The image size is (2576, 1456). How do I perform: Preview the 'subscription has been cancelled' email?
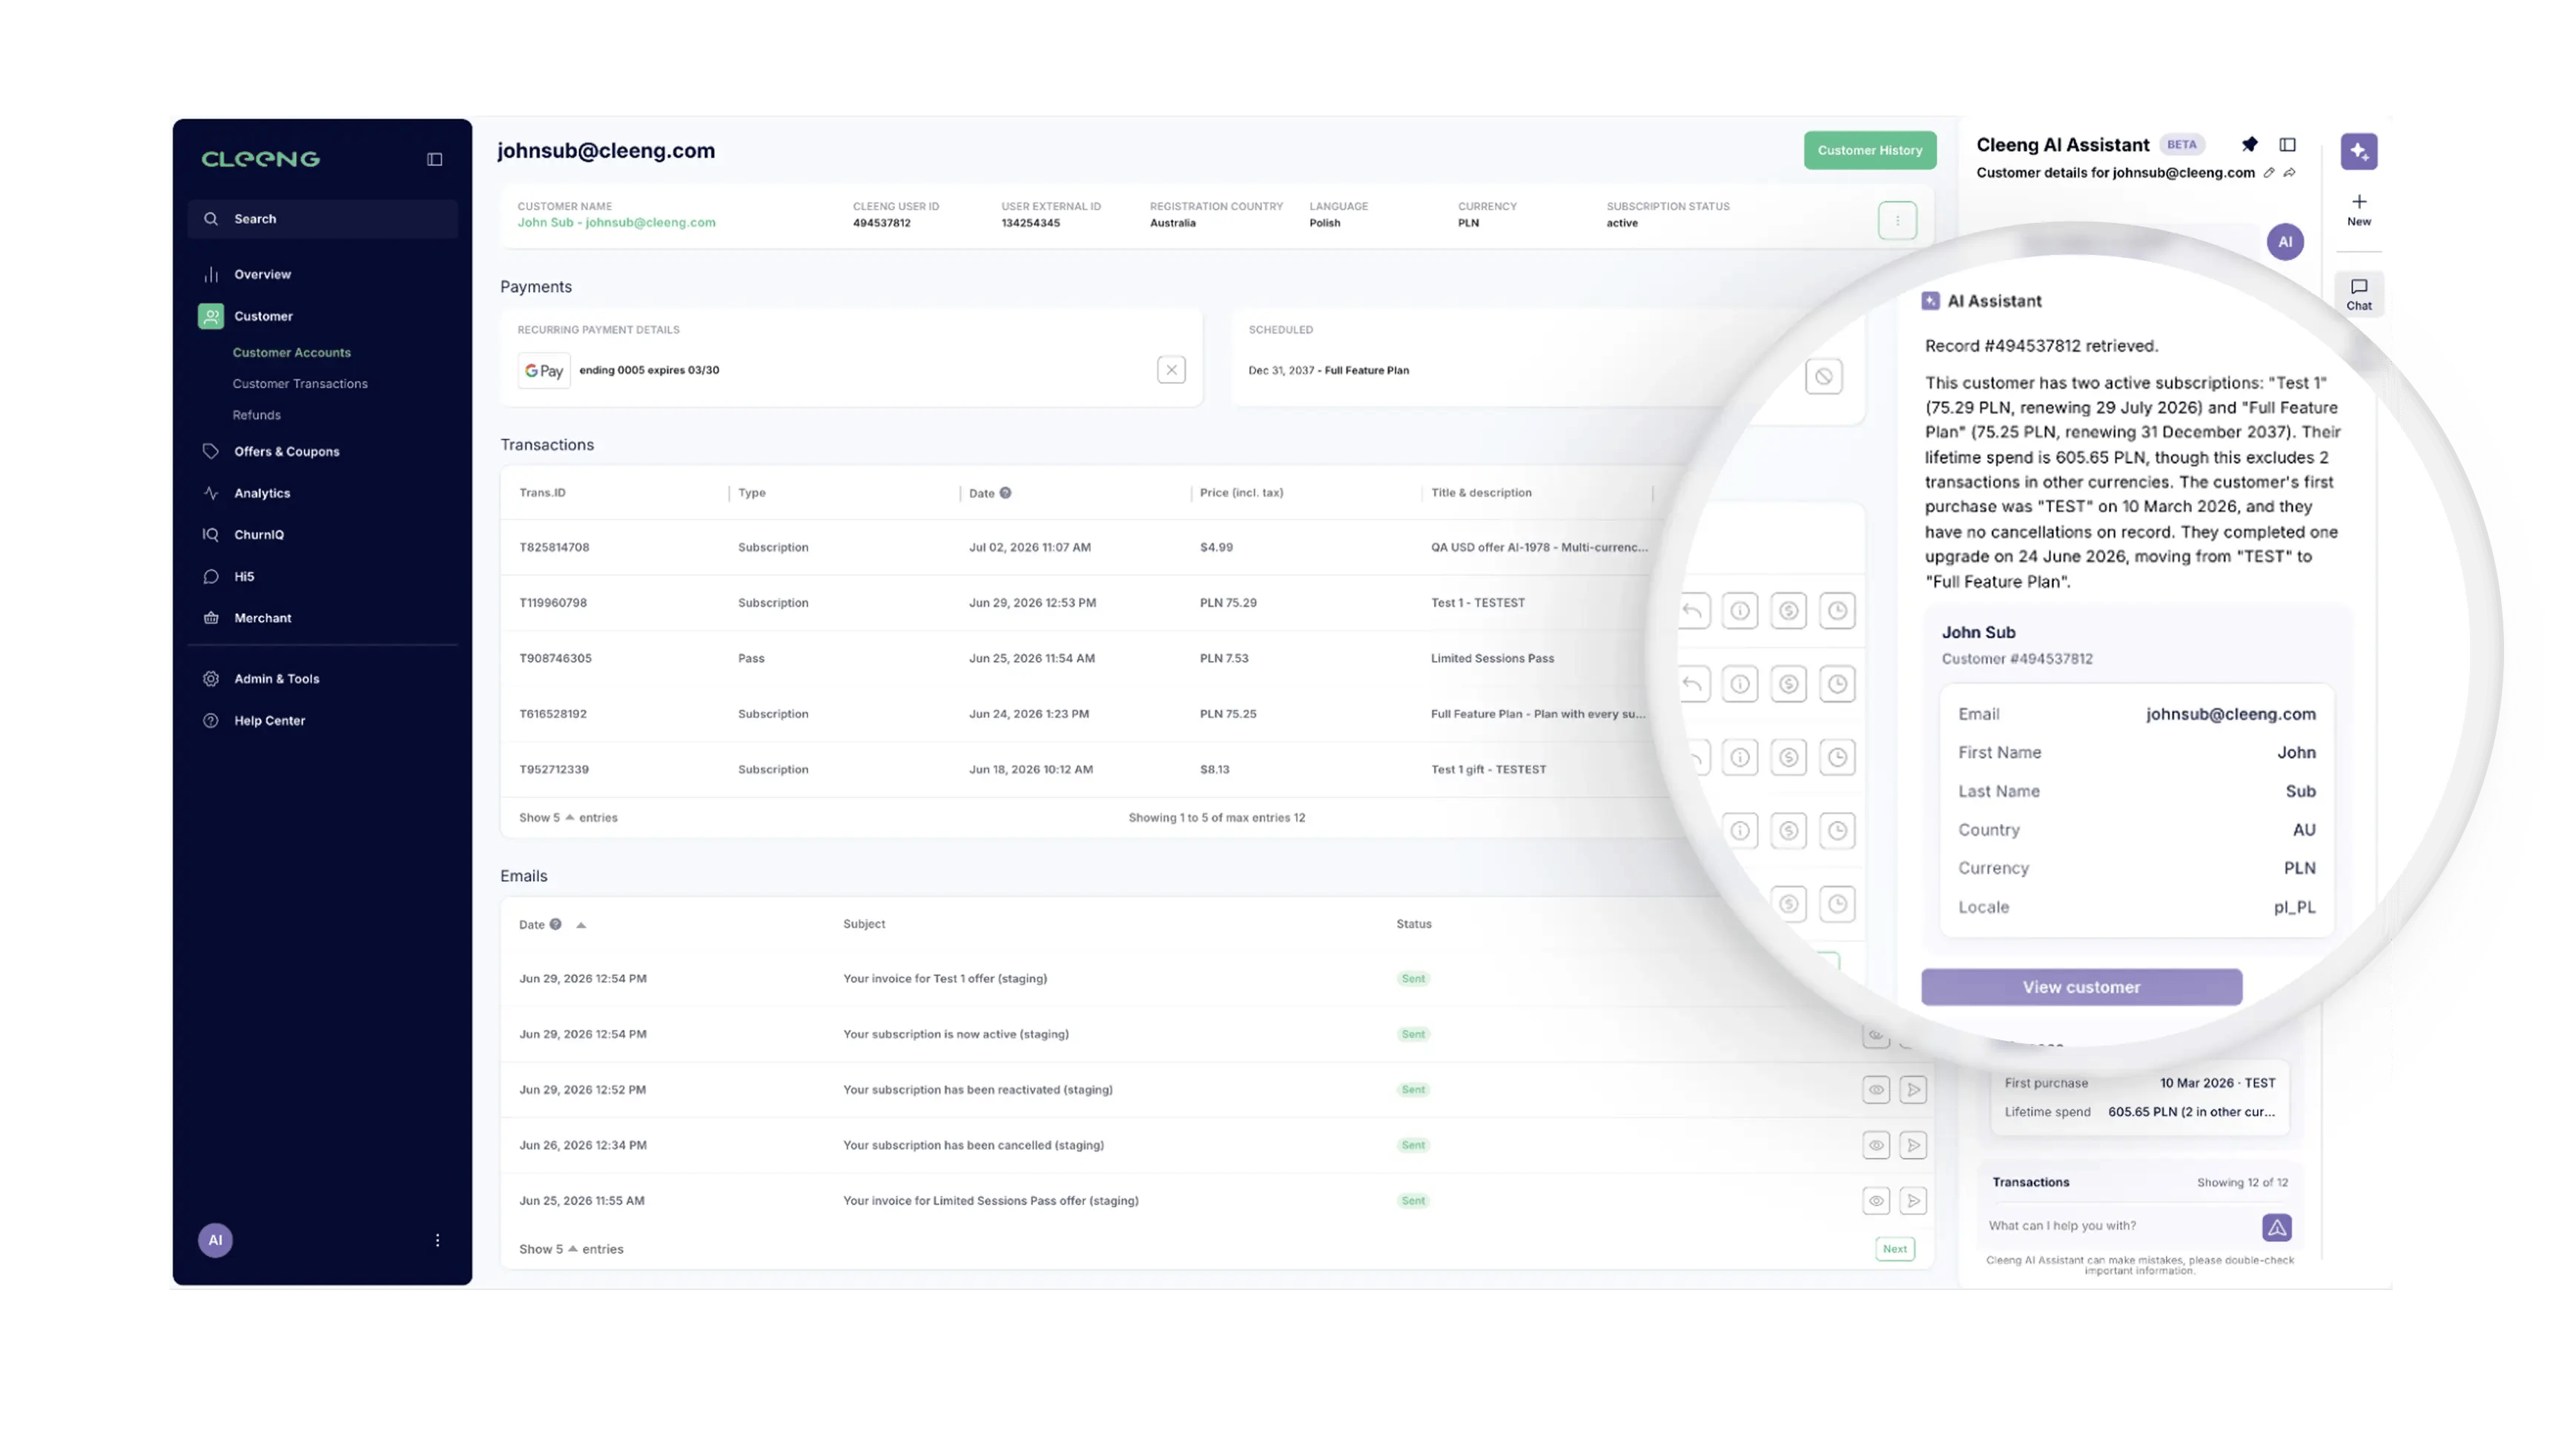coord(1876,1146)
